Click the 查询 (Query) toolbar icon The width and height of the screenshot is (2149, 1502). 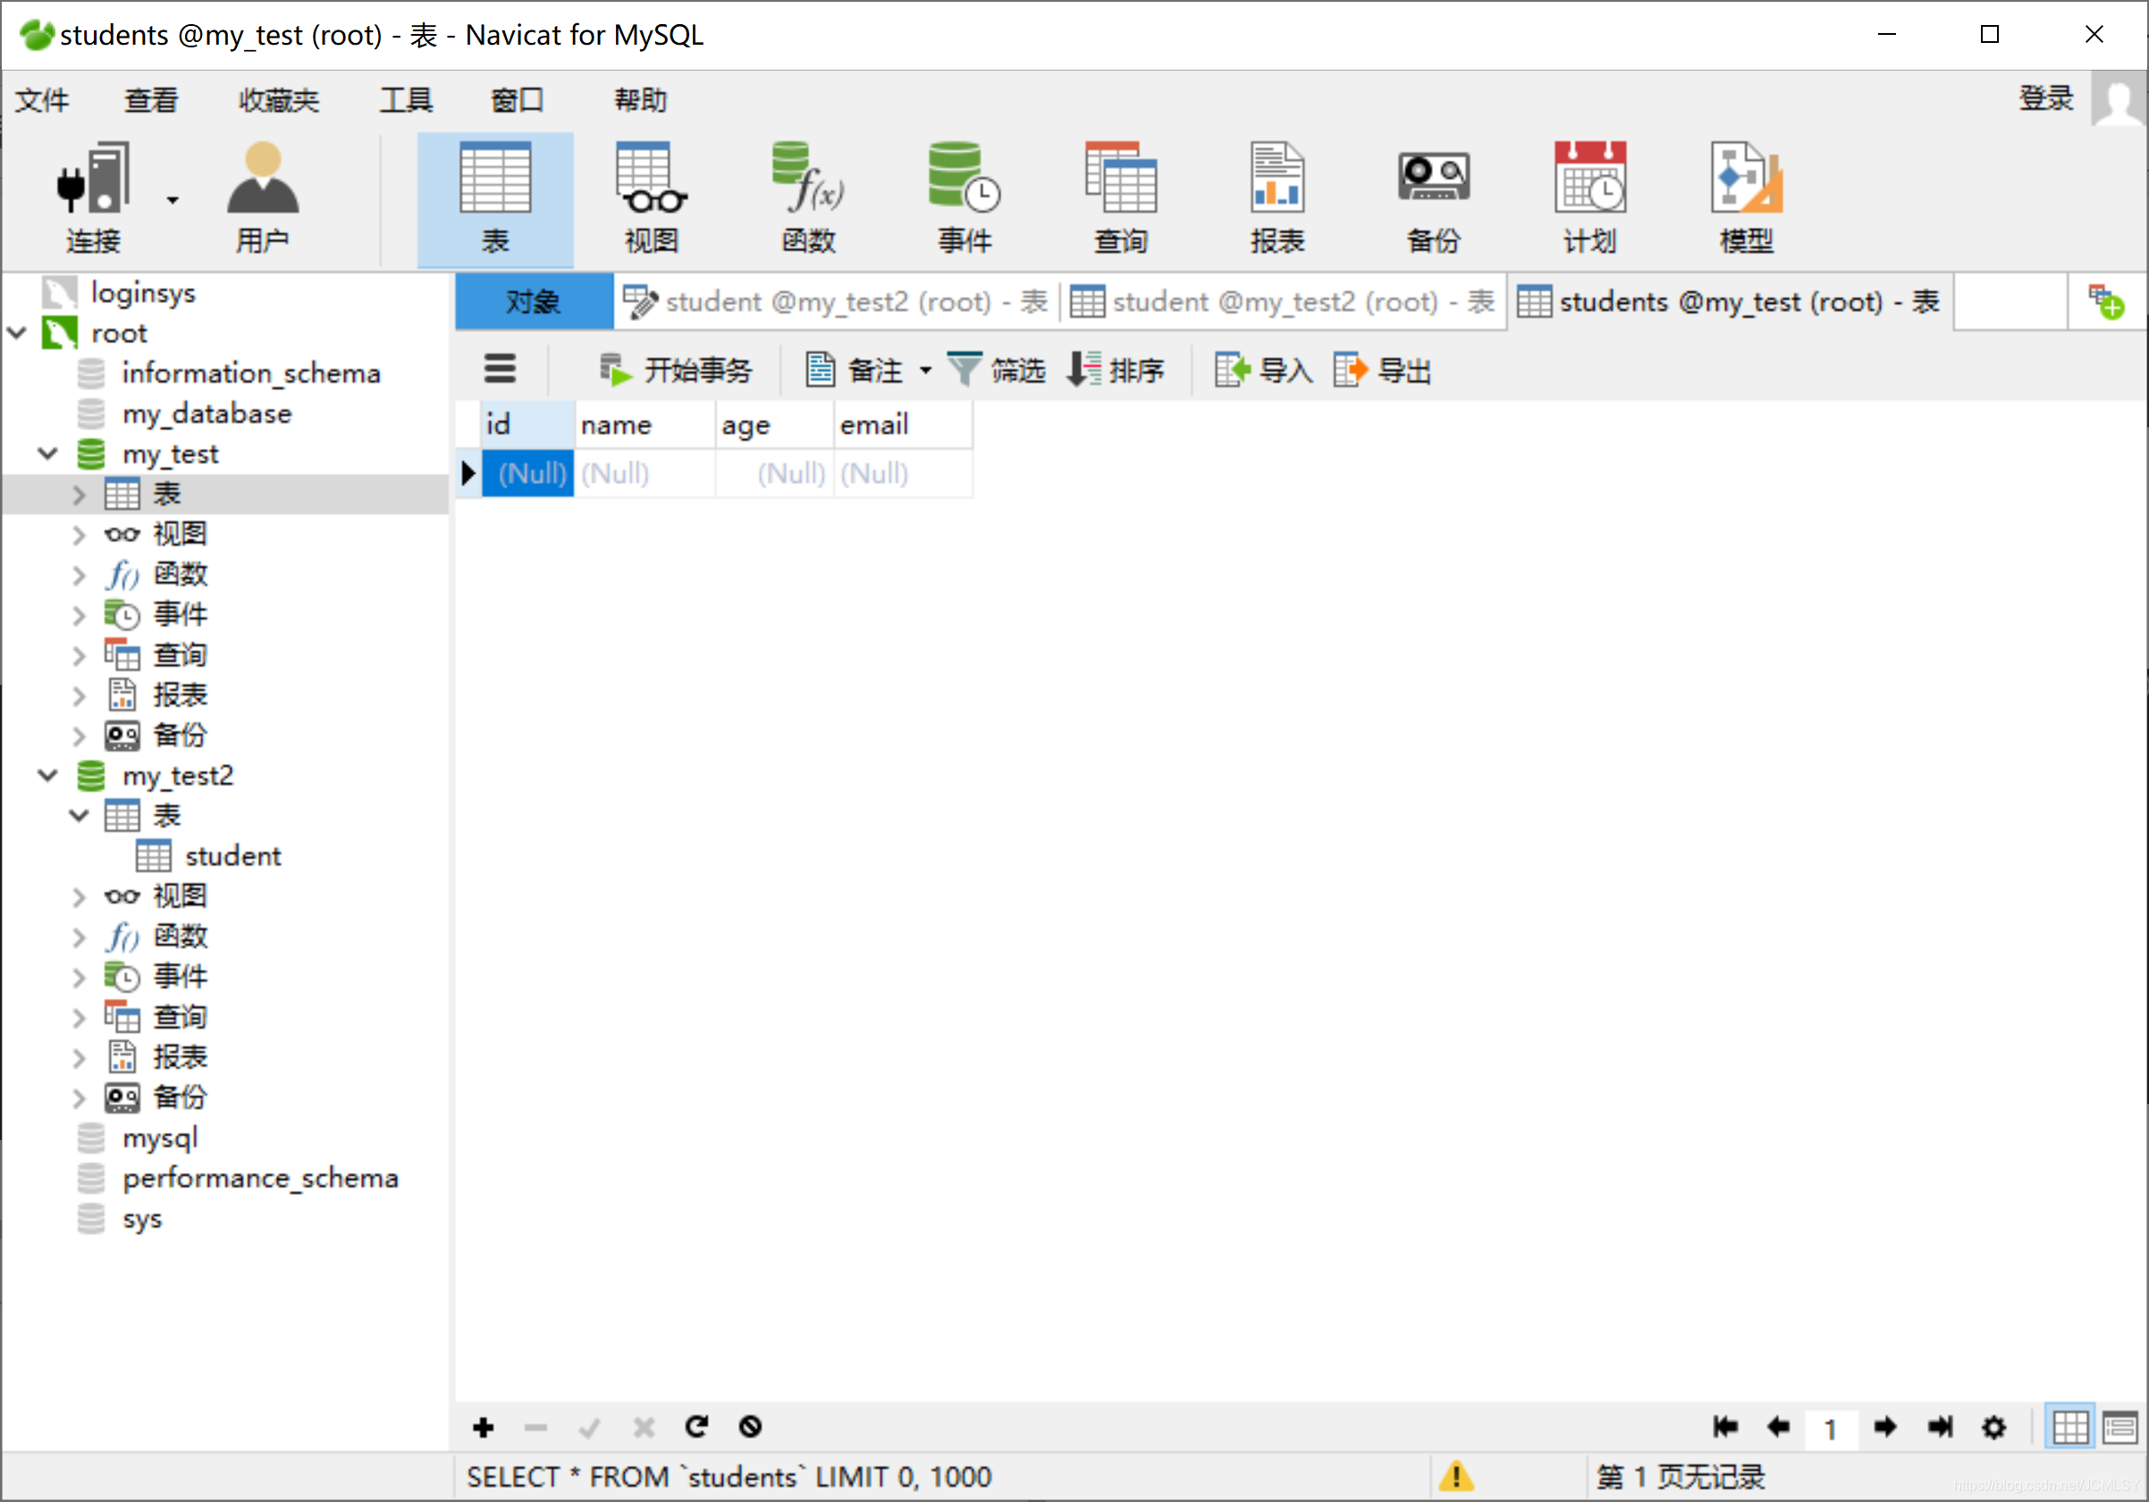pyautogui.click(x=1120, y=198)
